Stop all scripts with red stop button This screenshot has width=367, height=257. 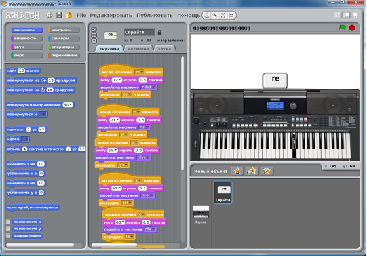pyautogui.click(x=352, y=28)
